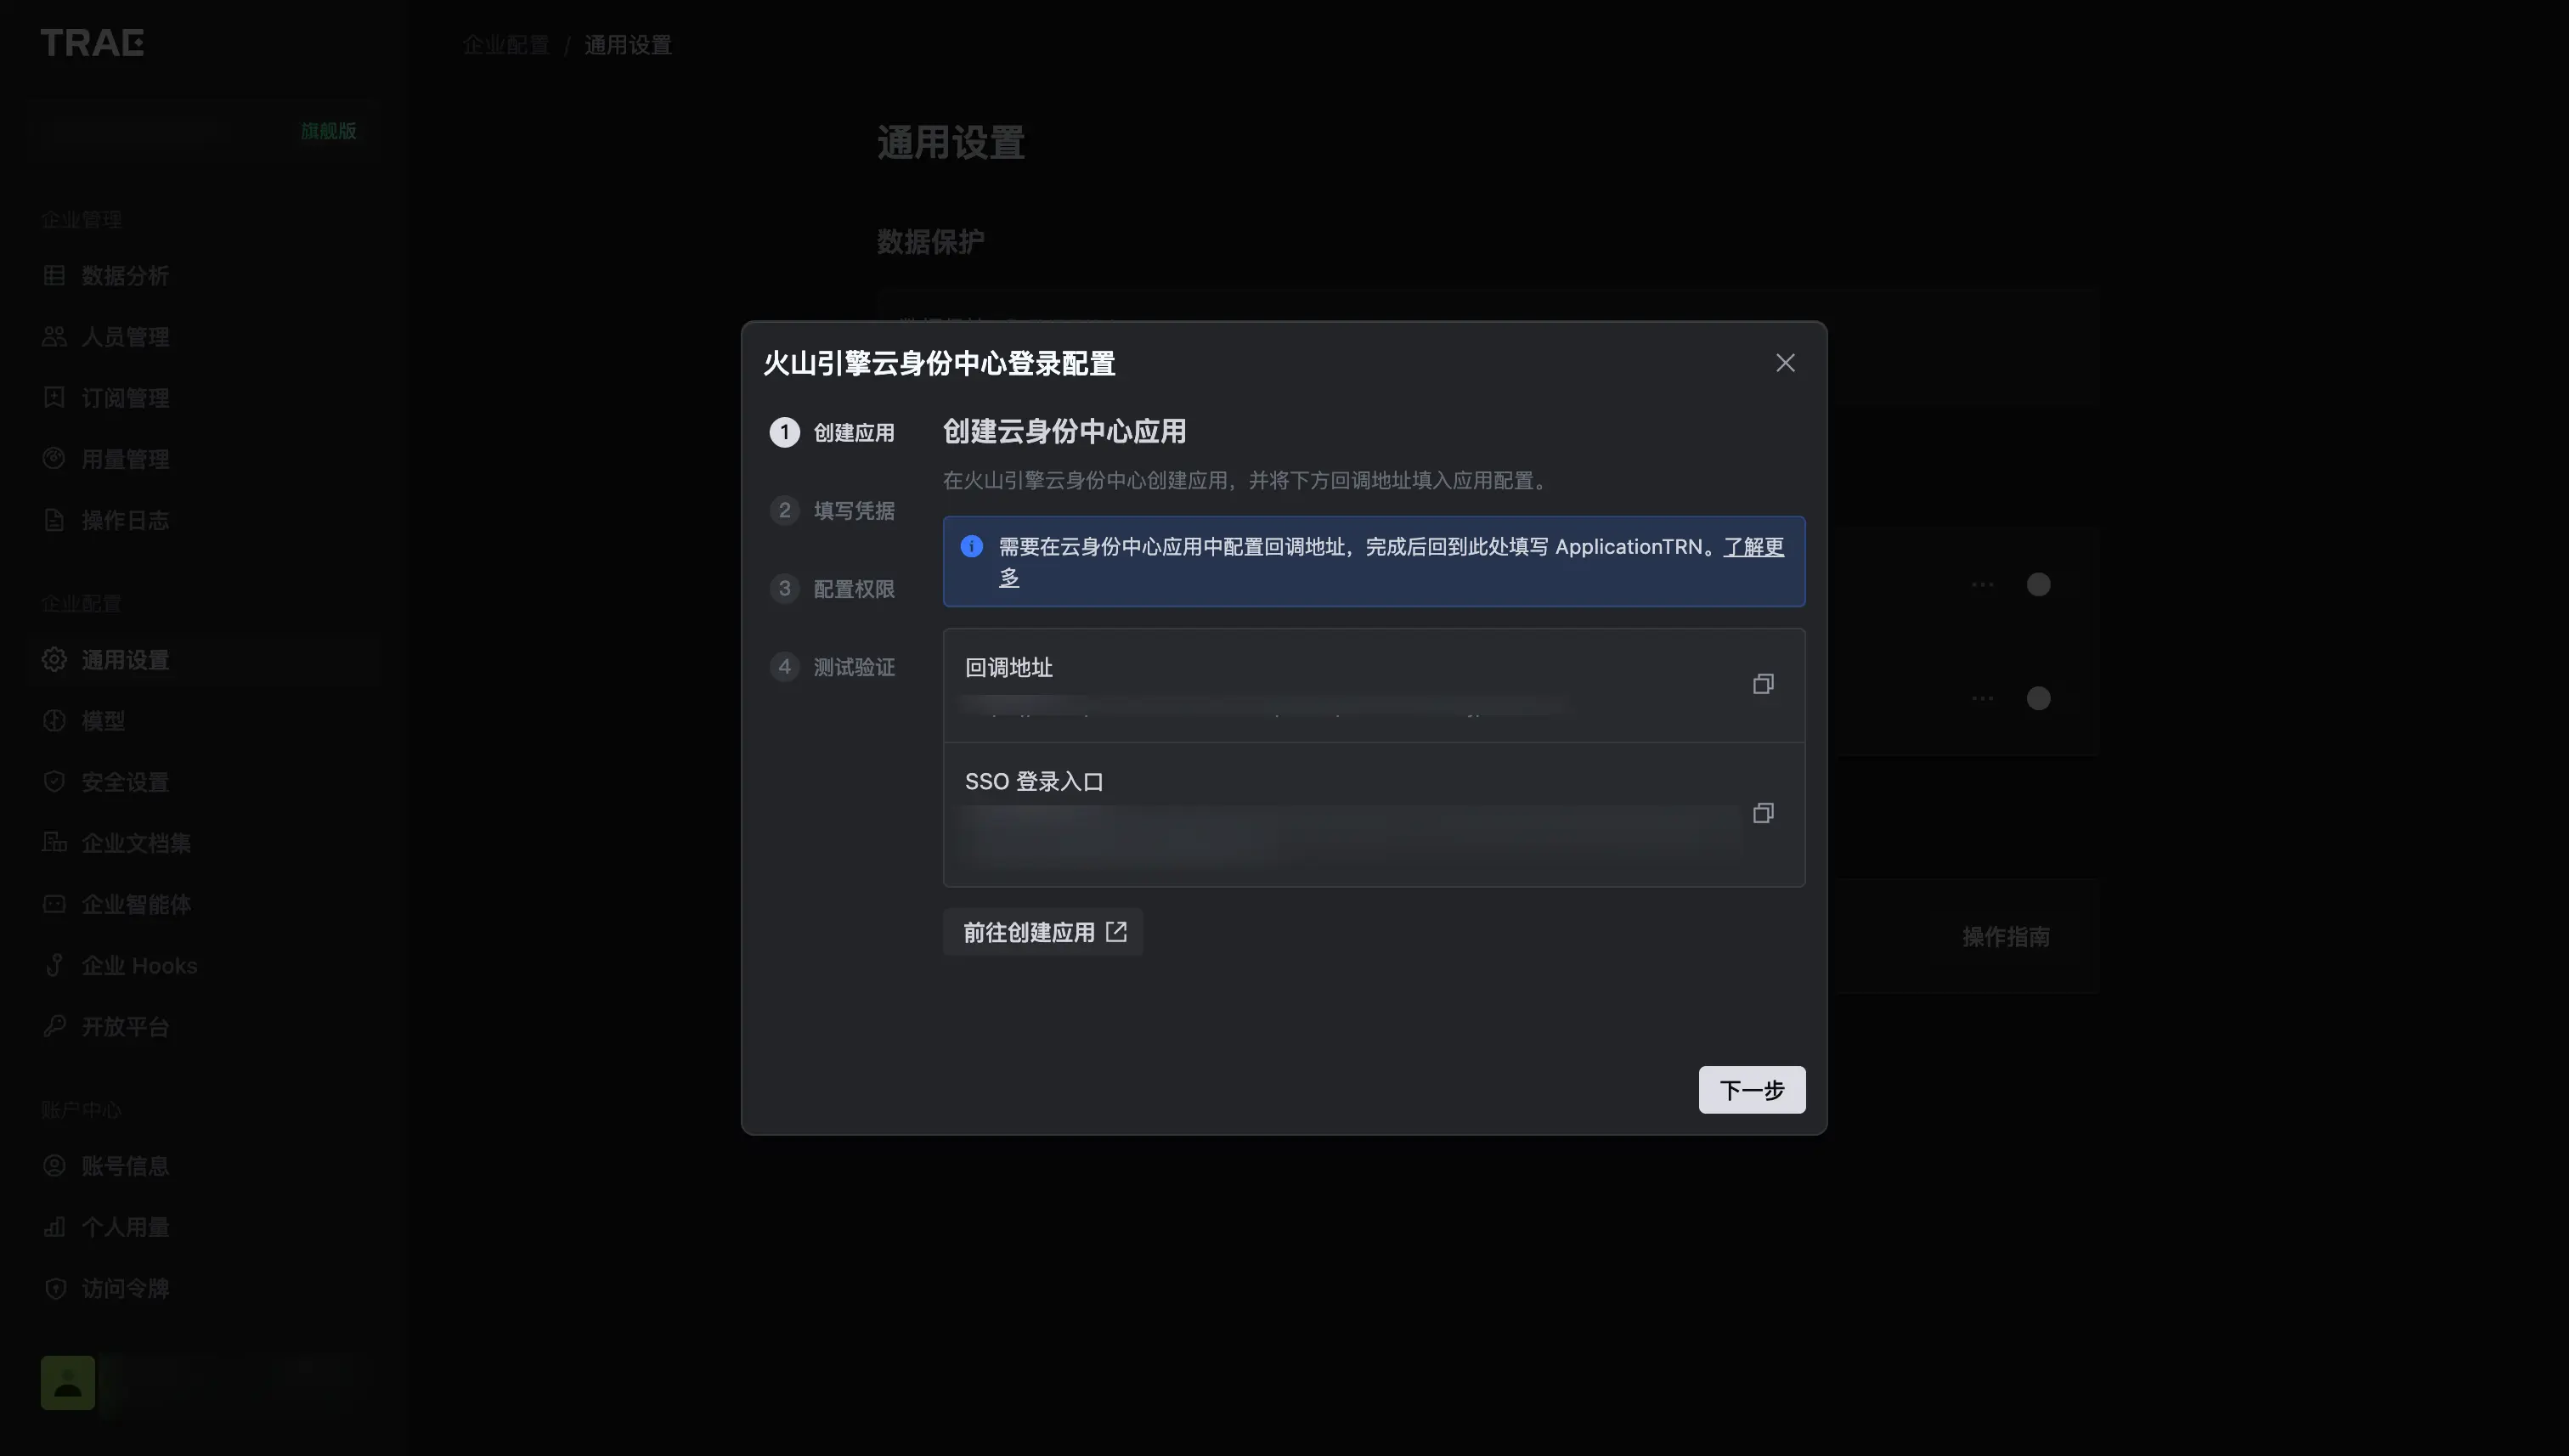The width and height of the screenshot is (2569, 1456).
Task: Open 人员管理 in the sidebar
Action: [204, 336]
